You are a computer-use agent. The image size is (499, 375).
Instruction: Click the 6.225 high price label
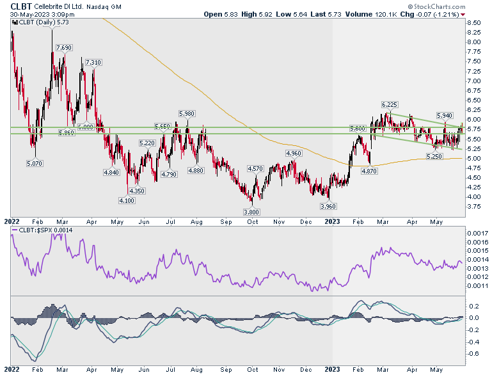click(390, 105)
